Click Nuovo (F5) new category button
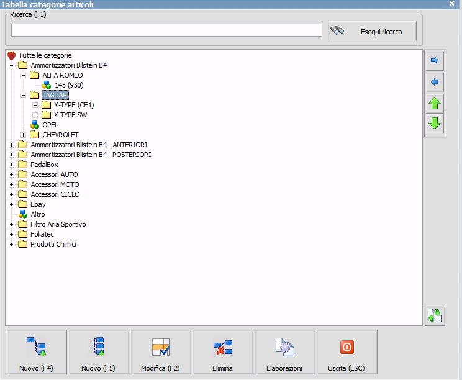Screen dimensions: 462x380 tap(98, 352)
